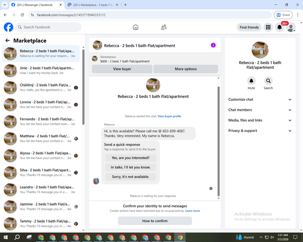
Task: Click the taskbar volume icon
Action: point(273,237)
